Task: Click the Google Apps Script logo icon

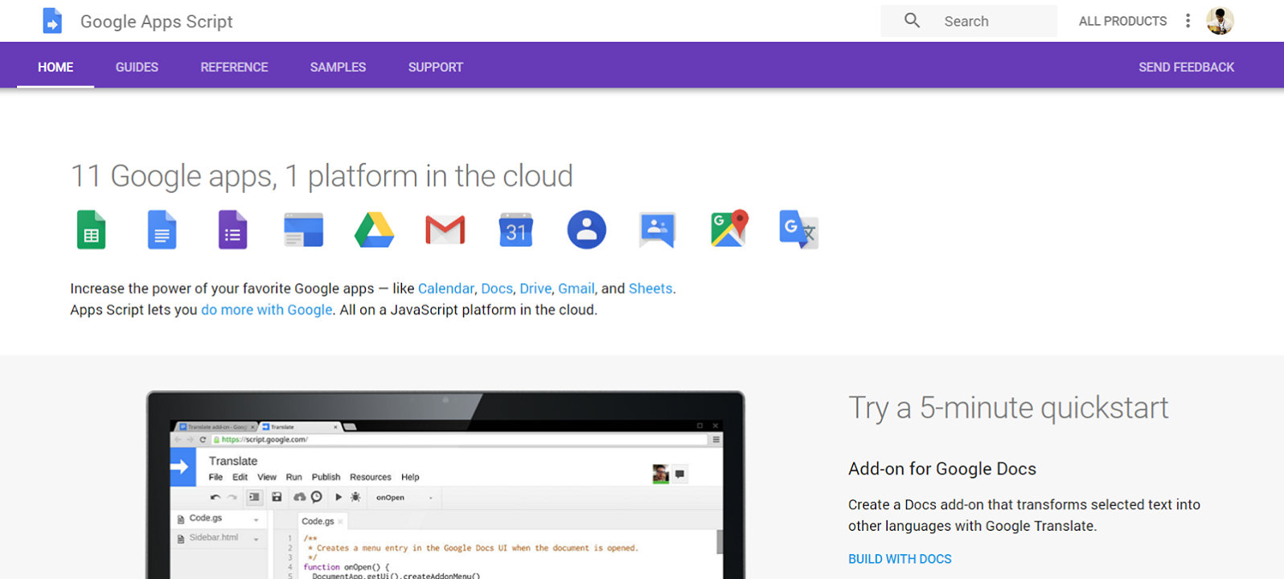Action: (51, 21)
